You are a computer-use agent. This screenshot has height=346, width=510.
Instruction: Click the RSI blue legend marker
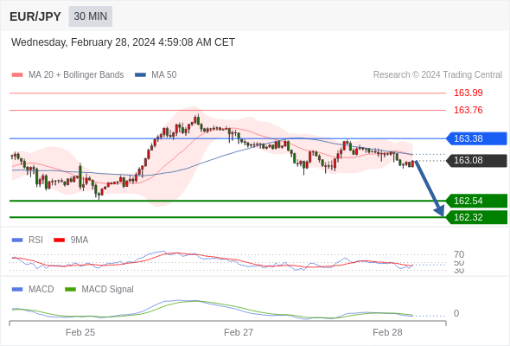[x=17, y=240]
